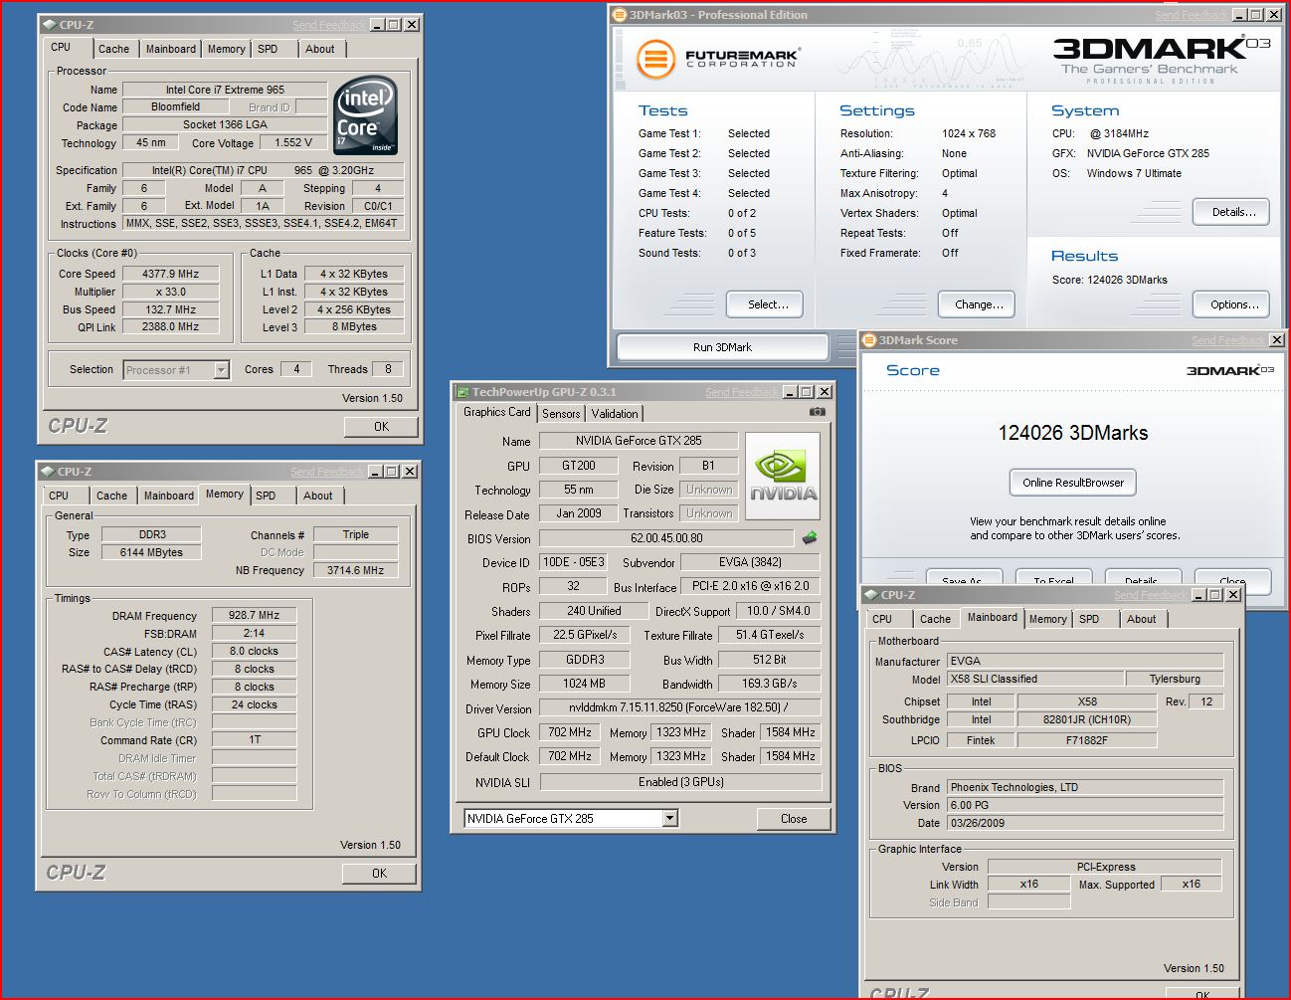Image resolution: width=1291 pixels, height=1000 pixels.
Task: Click the NB Frequency 3714.6 MHz value
Action: [355, 570]
